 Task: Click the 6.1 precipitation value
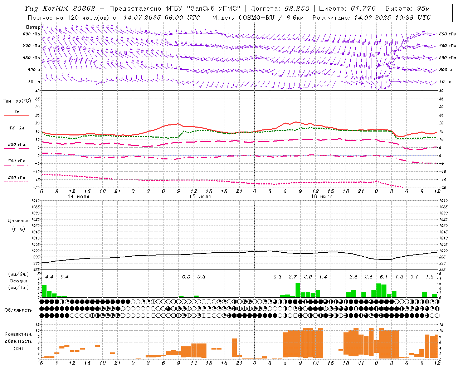tap(384, 277)
